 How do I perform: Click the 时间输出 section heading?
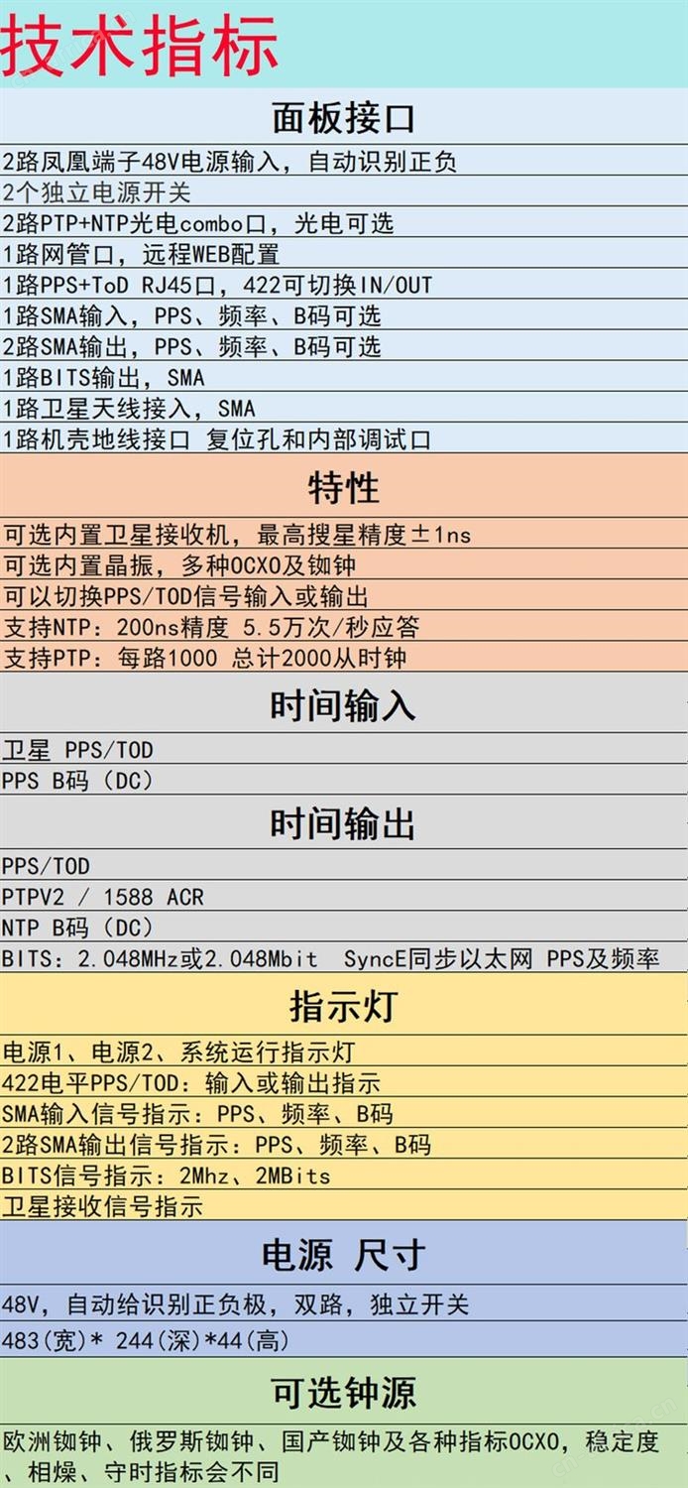coord(343,824)
